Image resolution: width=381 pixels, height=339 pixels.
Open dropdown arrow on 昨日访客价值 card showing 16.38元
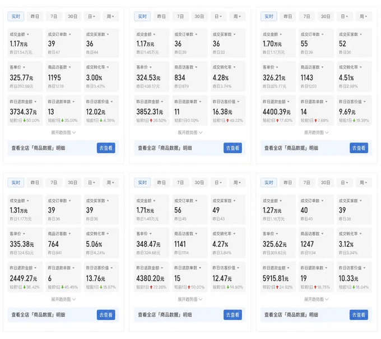click(x=238, y=102)
